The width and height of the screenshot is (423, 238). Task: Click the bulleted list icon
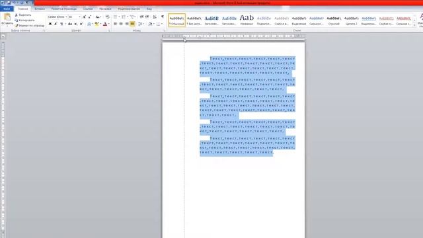pyautogui.click(x=116, y=17)
